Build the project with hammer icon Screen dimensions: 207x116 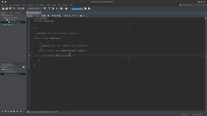[49, 9]
